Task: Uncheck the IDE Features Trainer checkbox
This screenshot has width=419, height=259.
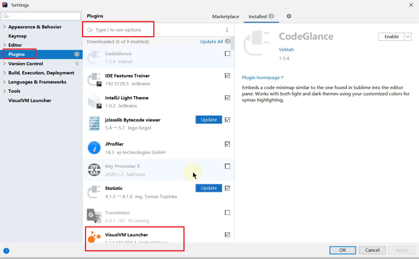Action: (x=227, y=76)
